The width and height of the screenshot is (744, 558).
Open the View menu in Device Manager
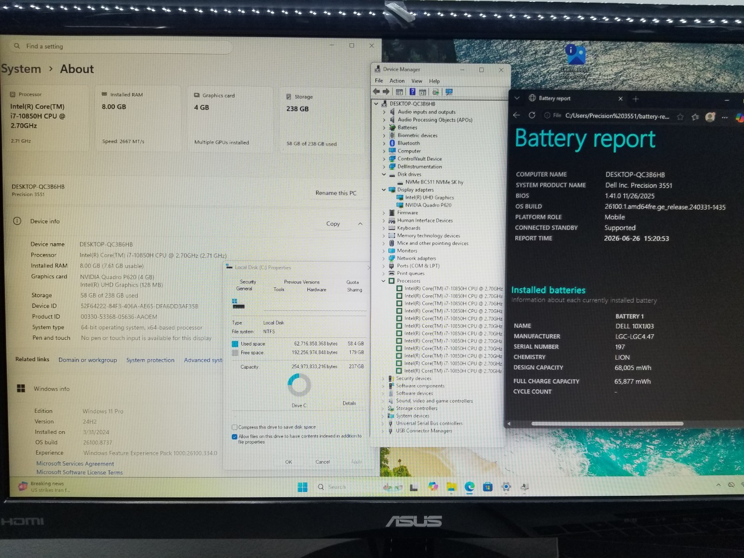(x=417, y=81)
